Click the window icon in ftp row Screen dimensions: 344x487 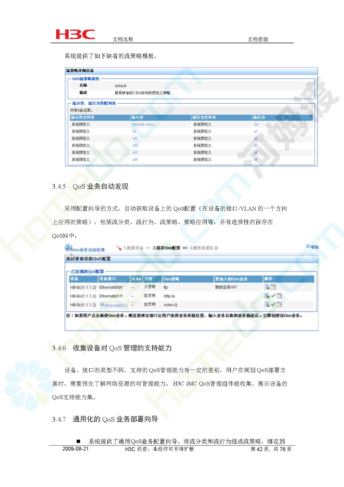click(x=273, y=287)
